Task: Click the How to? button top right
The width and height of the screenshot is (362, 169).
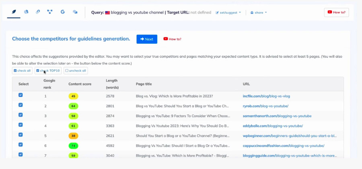Action: click(336, 12)
